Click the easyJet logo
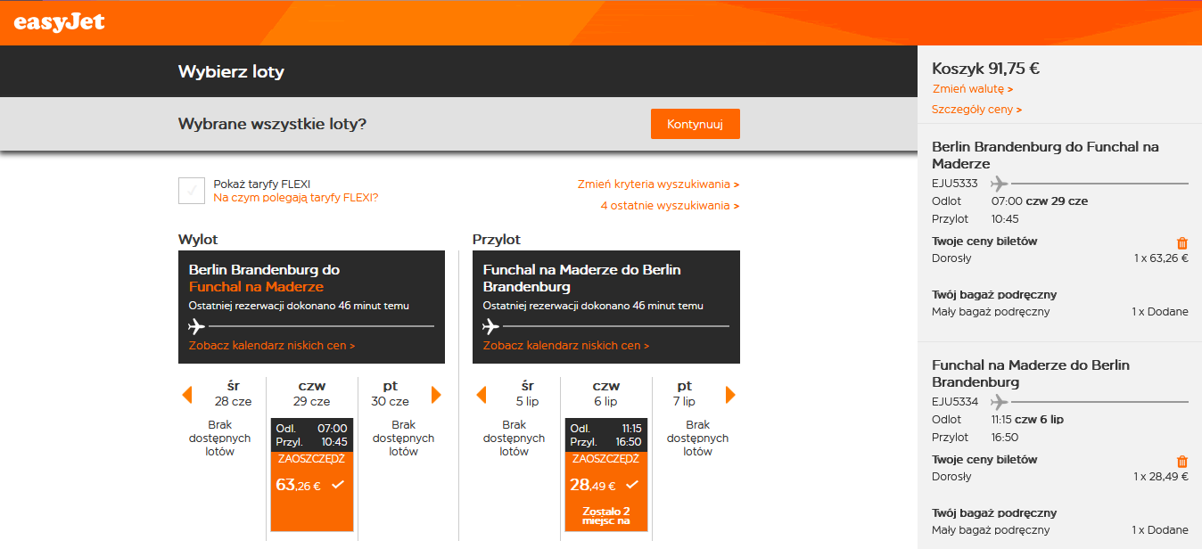 pos(59,21)
